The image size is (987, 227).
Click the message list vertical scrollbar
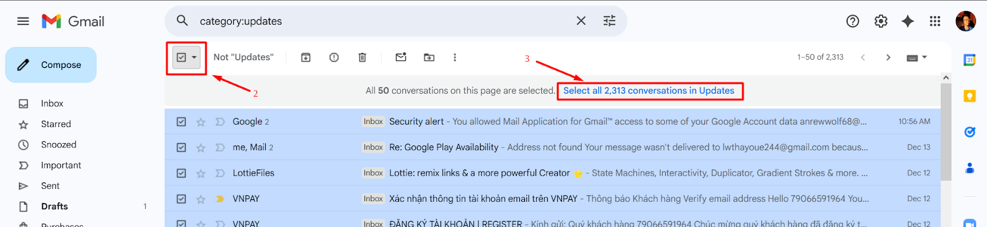(946, 132)
